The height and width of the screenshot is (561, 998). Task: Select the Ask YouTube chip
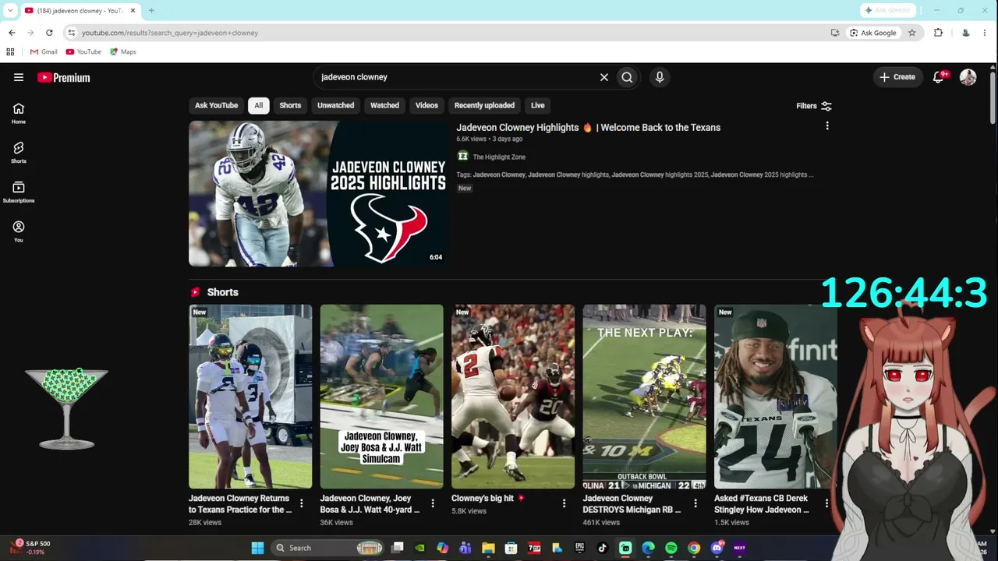(216, 105)
